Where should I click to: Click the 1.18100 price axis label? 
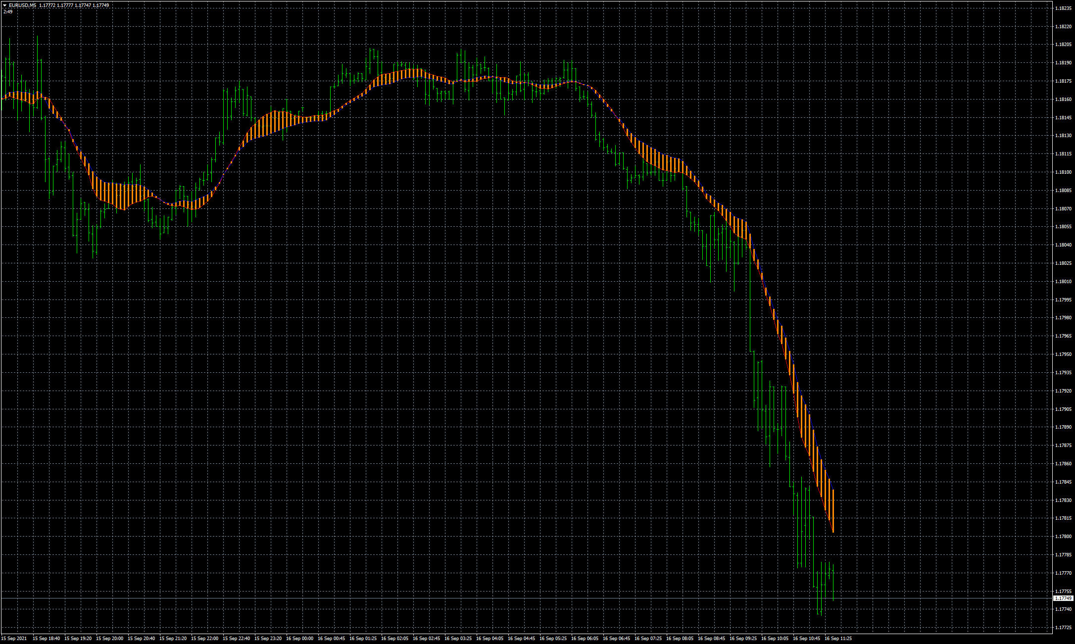[x=1063, y=172]
